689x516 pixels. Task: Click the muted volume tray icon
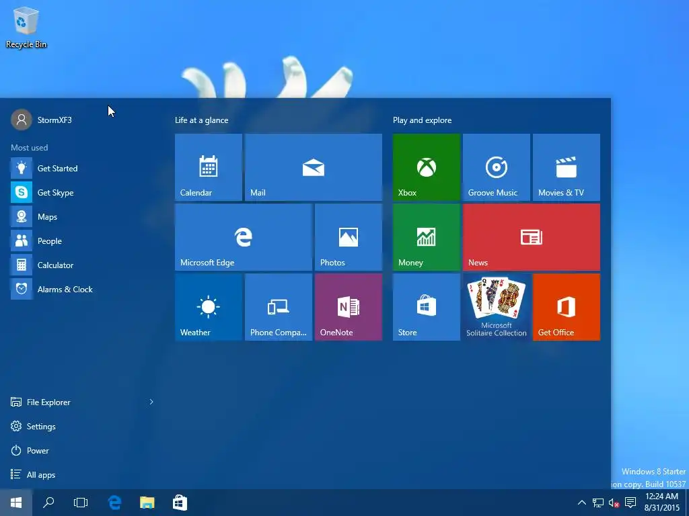(614, 503)
